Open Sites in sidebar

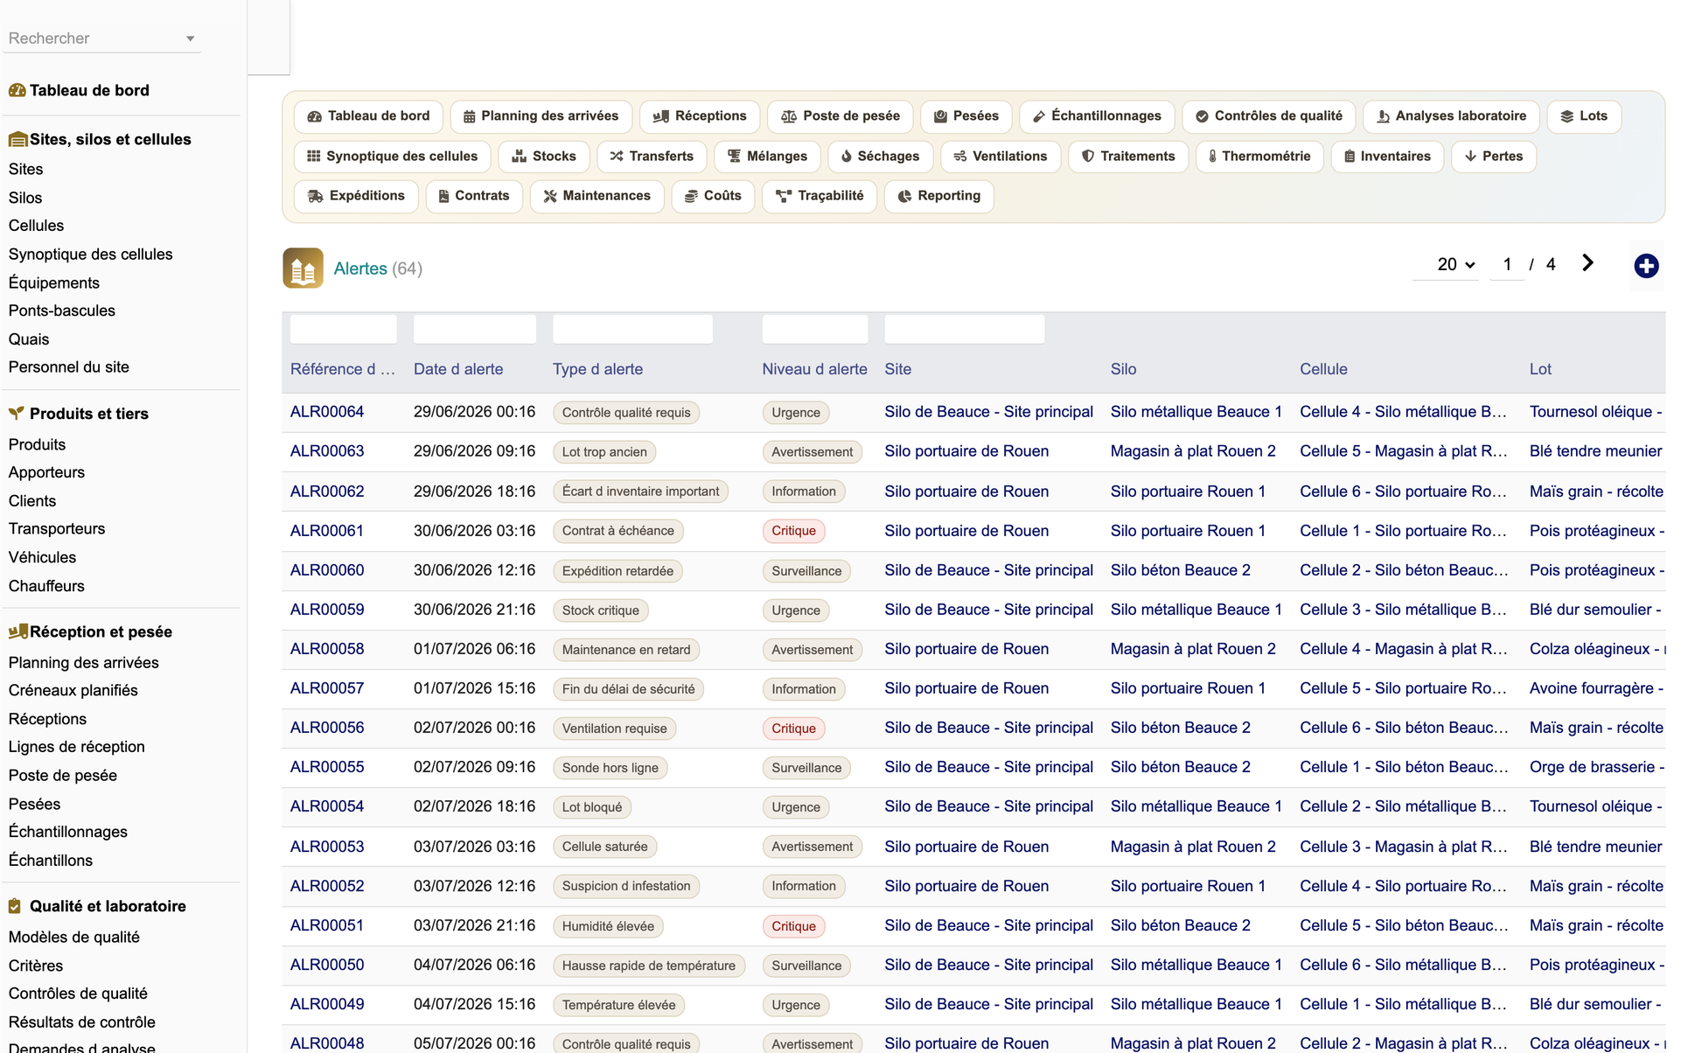(26, 169)
